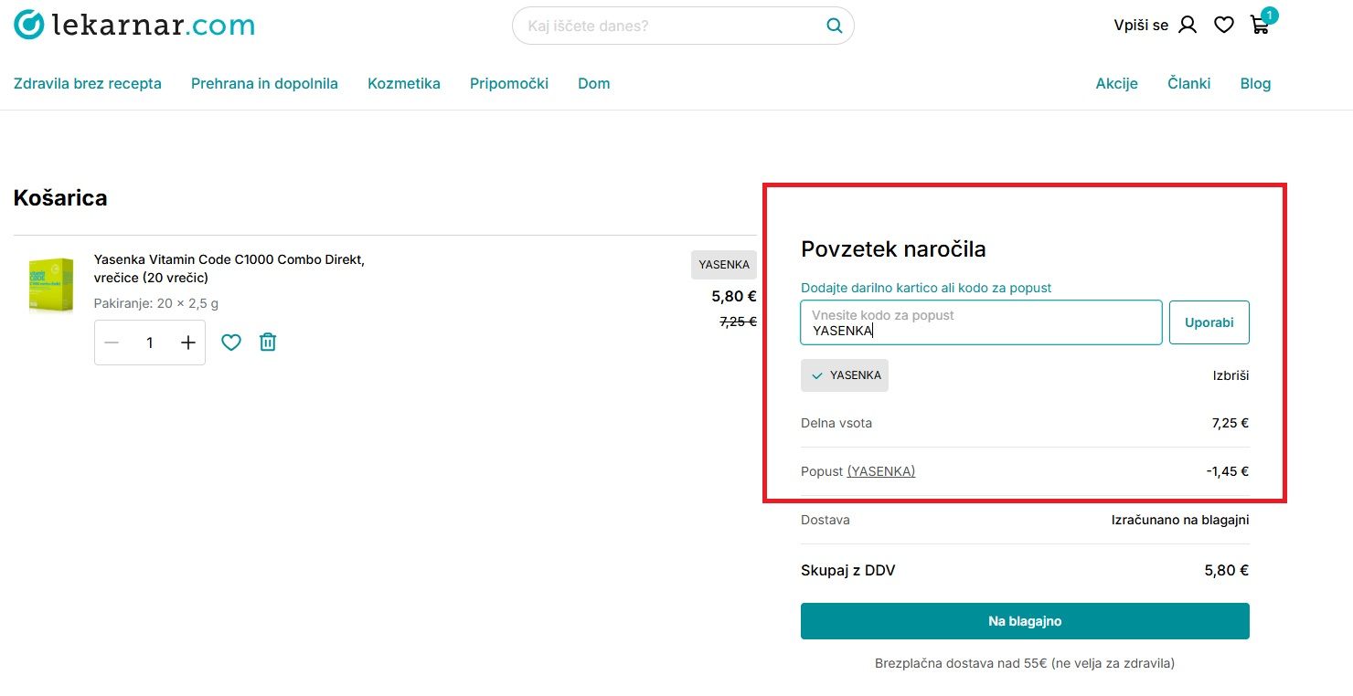
Task: Click the search box field
Action: pyautogui.click(x=672, y=26)
